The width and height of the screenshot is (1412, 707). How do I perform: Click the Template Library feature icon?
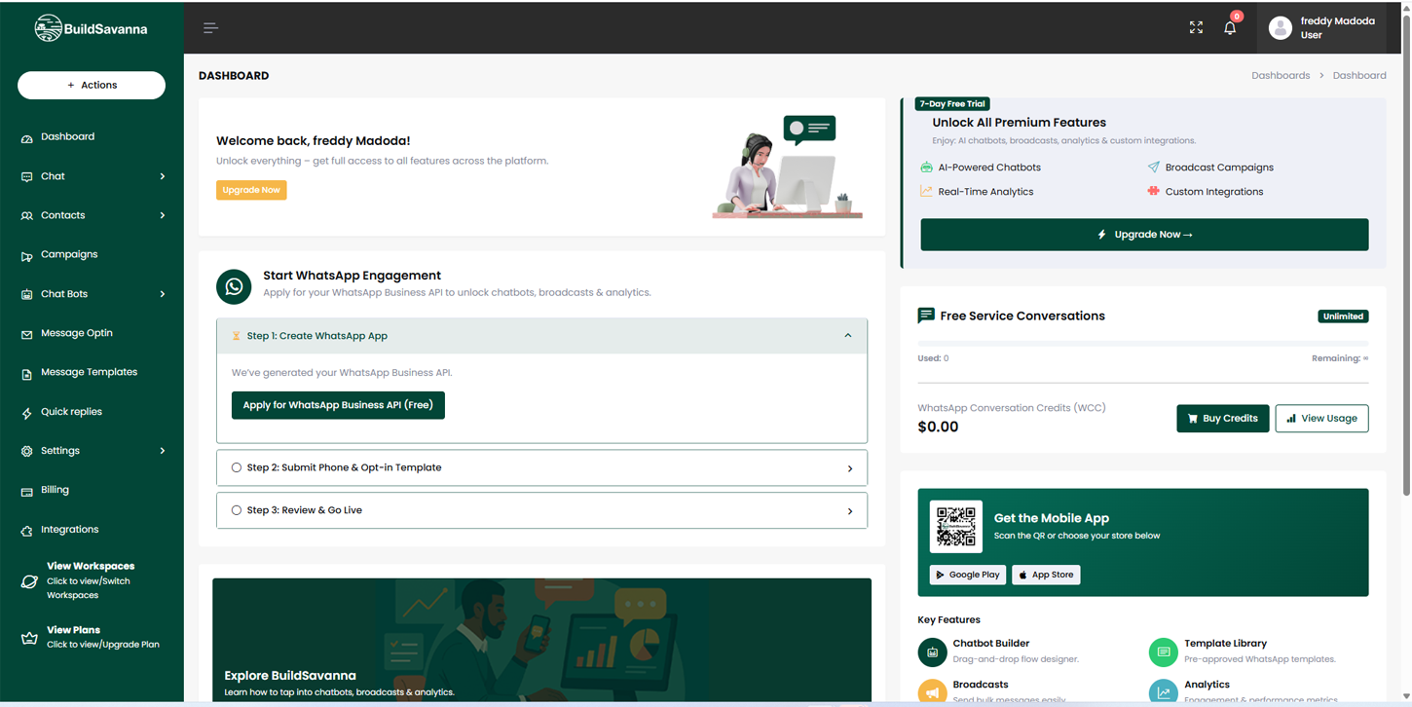tap(1164, 652)
